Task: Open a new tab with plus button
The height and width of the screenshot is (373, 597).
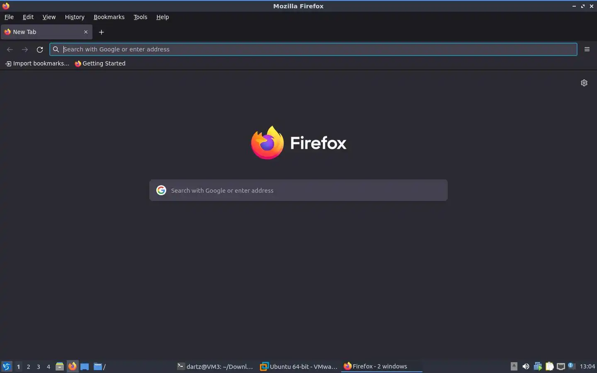Action: 101,32
